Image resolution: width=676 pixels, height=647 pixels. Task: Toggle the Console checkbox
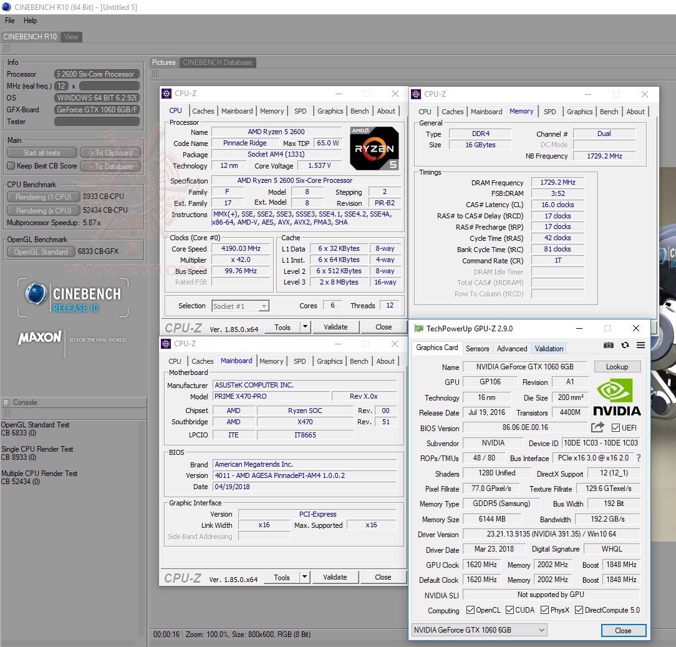tap(6, 402)
